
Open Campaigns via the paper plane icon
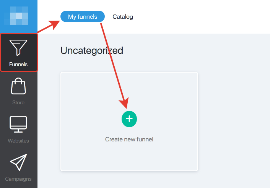point(18,162)
